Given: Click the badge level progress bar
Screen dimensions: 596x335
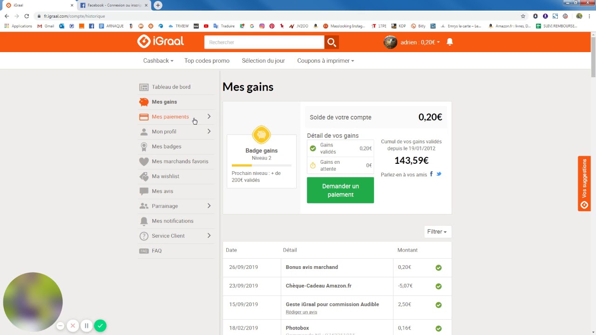Looking at the screenshot, I should (x=261, y=165).
